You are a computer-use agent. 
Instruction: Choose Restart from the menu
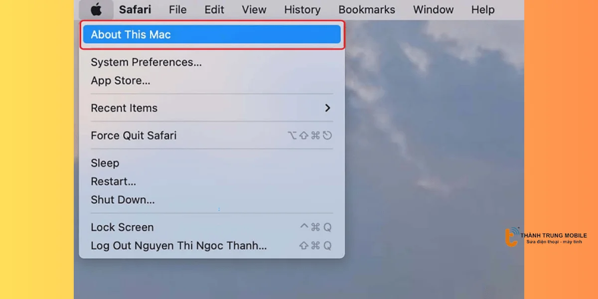(113, 181)
